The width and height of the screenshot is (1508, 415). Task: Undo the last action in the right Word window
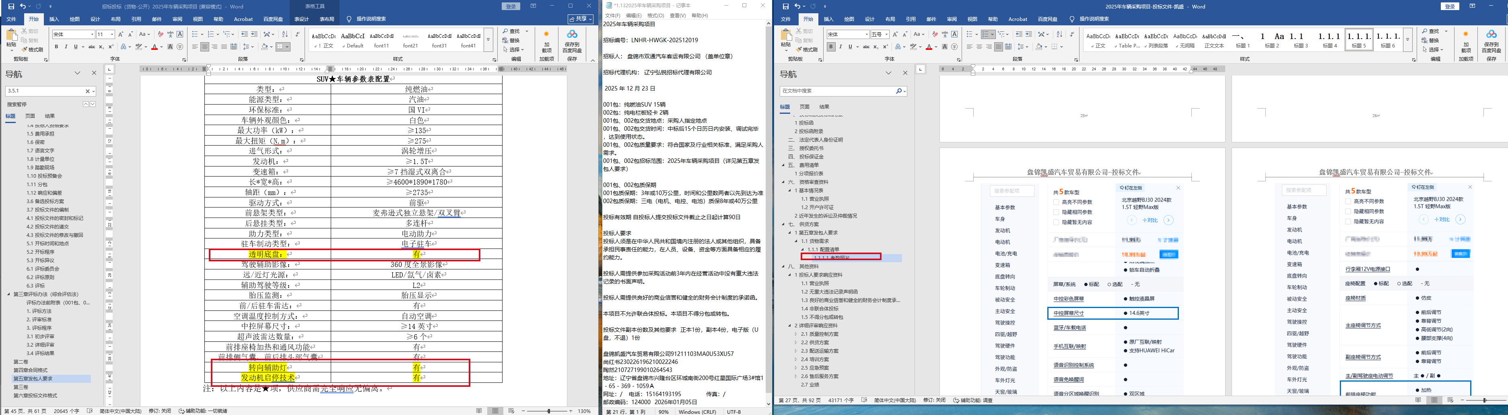797,6
